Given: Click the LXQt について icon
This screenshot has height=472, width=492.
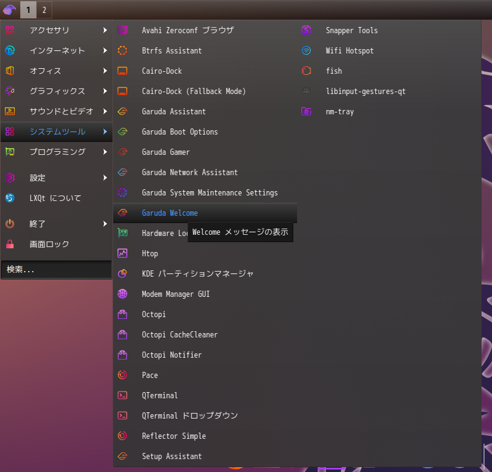Looking at the screenshot, I should [x=10, y=198].
